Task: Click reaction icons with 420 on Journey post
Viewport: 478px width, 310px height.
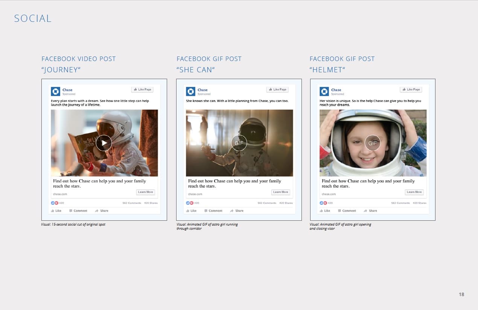Action: 58,203
